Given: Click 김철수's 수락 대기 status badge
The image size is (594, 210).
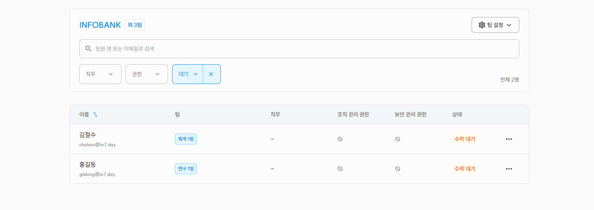Looking at the screenshot, I should (x=464, y=139).
